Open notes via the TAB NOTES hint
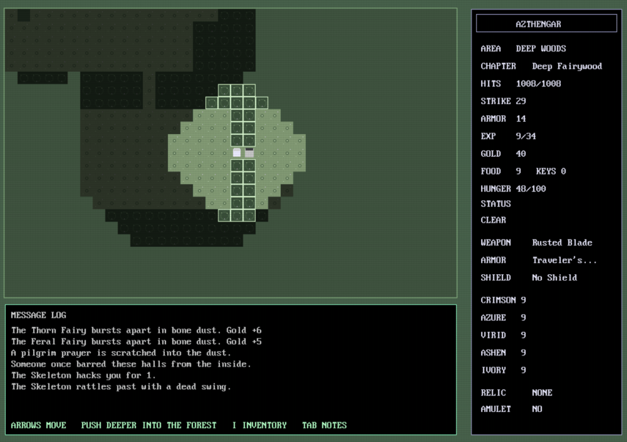 coord(324,425)
